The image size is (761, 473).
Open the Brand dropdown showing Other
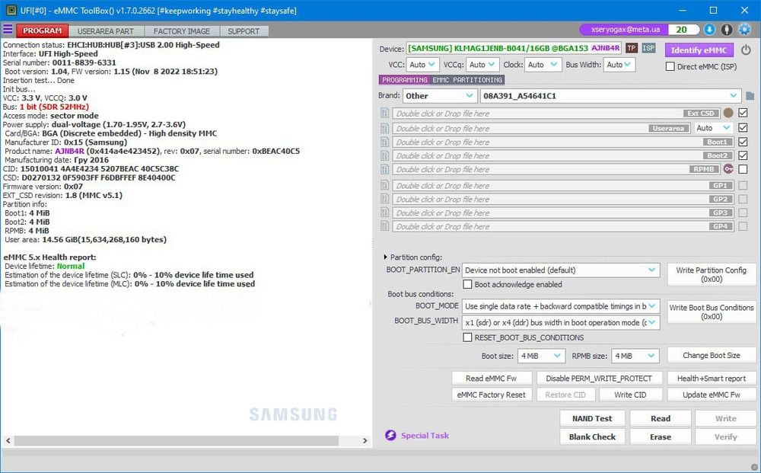pos(440,96)
